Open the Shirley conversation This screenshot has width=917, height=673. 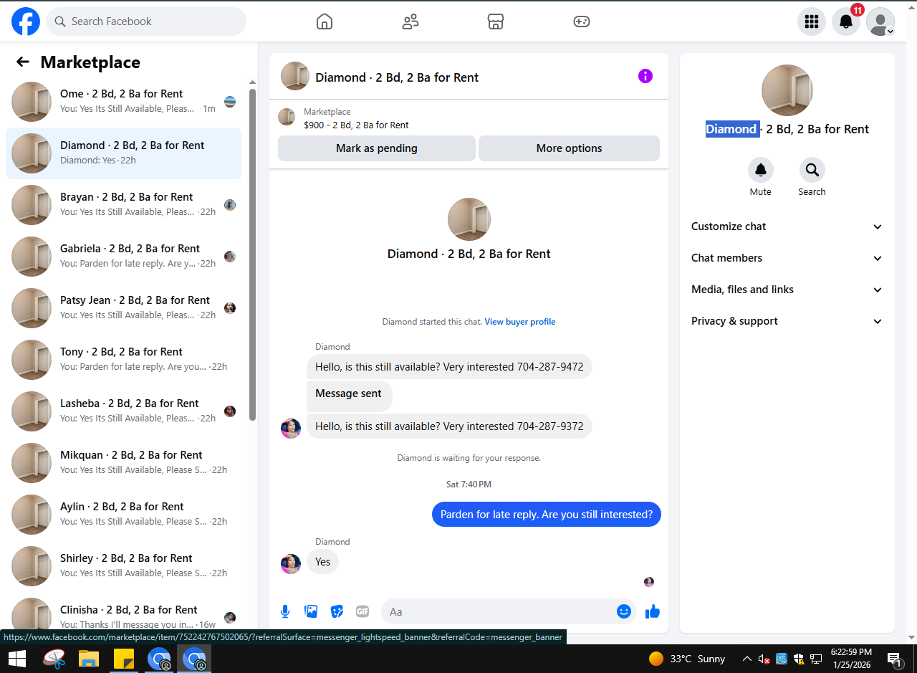pyautogui.click(x=123, y=566)
